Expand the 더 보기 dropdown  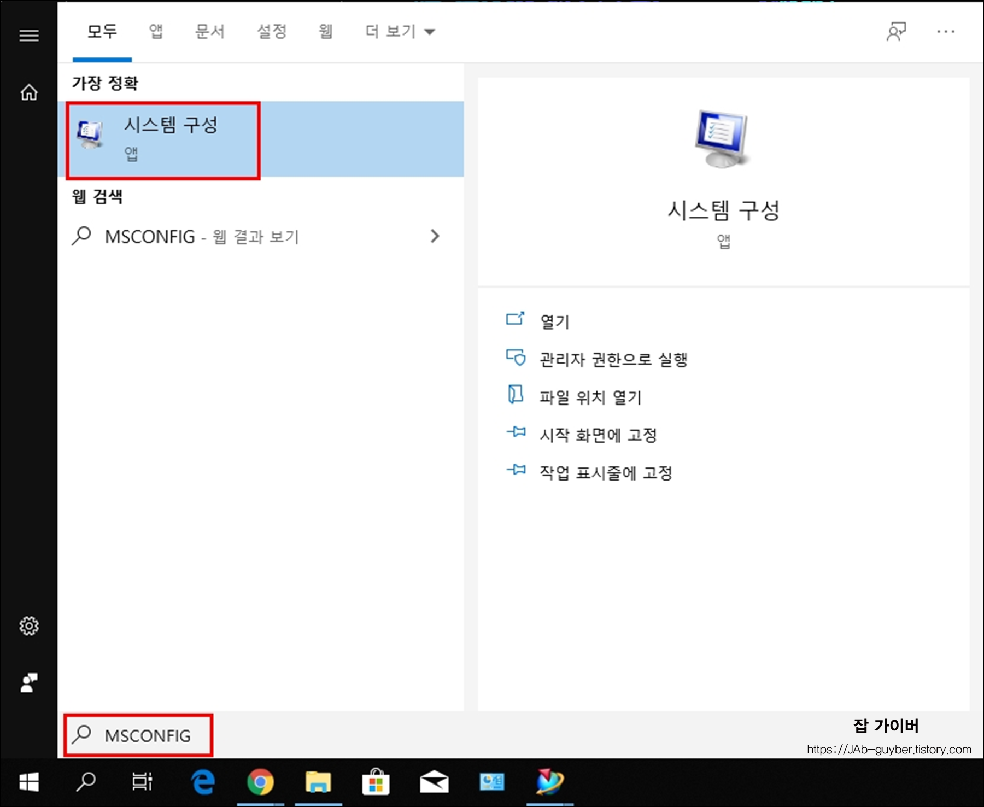(400, 32)
